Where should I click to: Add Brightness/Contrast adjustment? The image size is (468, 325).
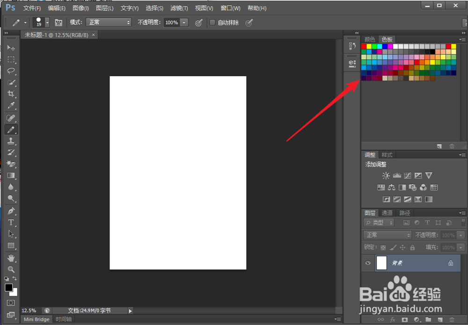(386, 175)
